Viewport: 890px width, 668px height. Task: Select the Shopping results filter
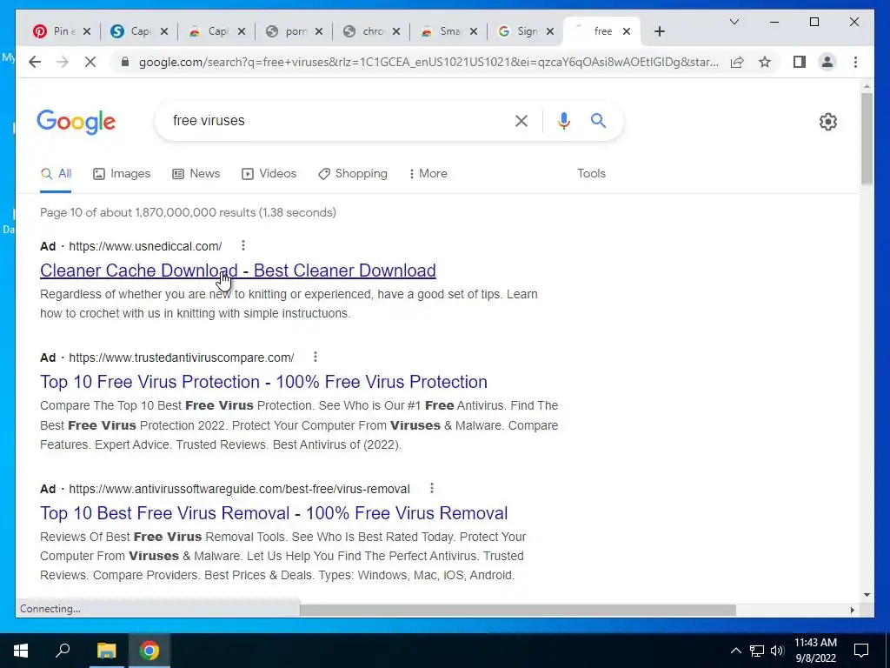pos(353,174)
